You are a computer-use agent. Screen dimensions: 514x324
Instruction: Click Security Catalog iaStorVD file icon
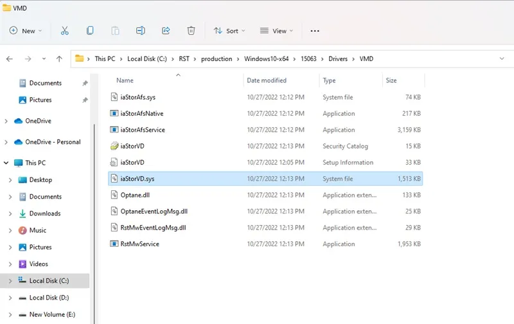pos(114,146)
